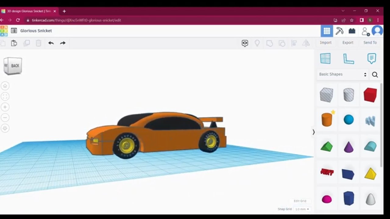The image size is (390, 219).
Task: Open the bricks mode icon
Action: coord(352,31)
